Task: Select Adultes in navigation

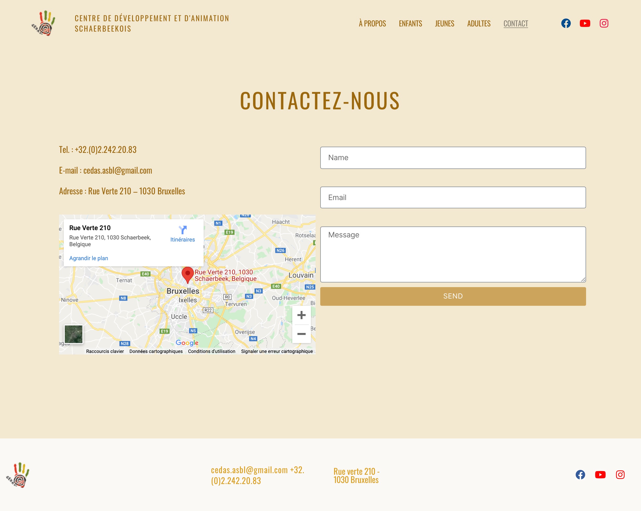Action: [x=479, y=24]
